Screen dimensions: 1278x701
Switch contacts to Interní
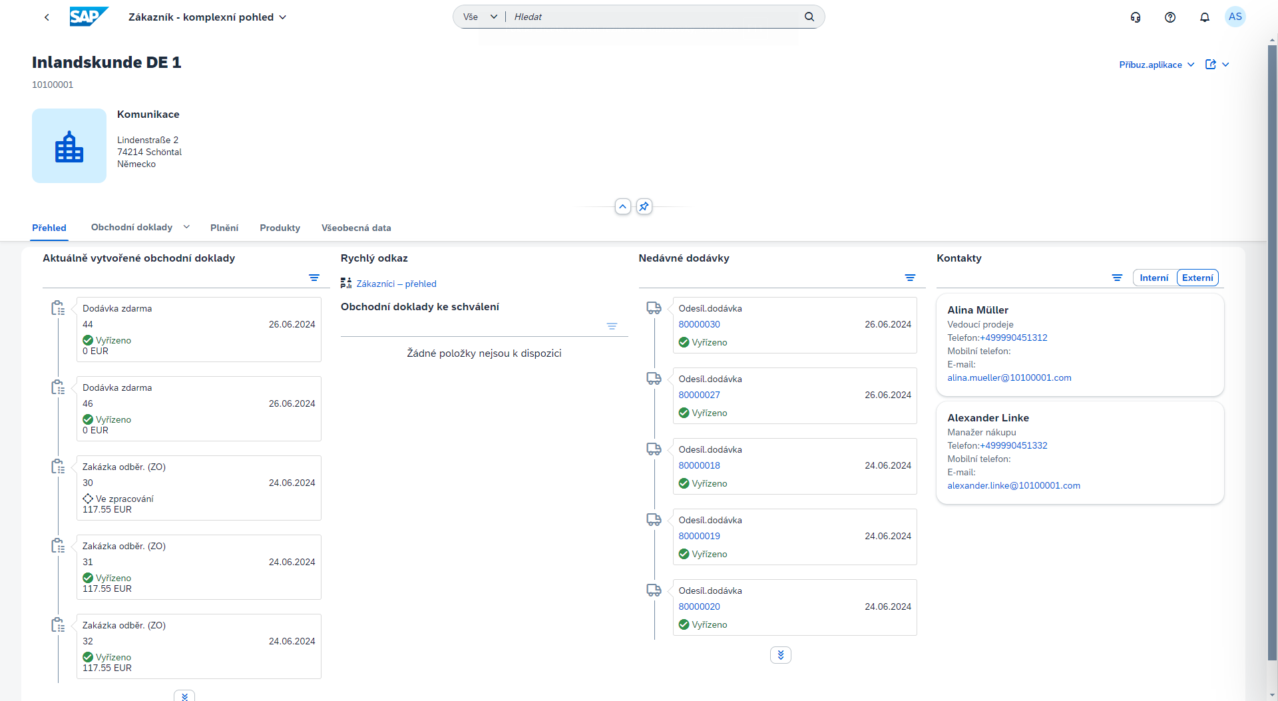click(x=1154, y=278)
